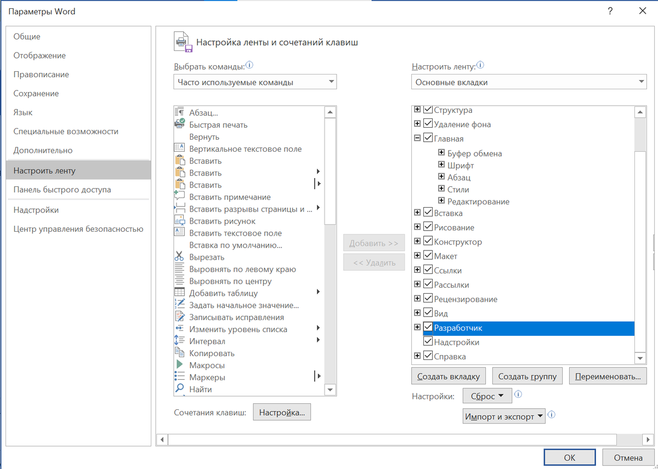Expand the Шрифт group

click(442, 165)
